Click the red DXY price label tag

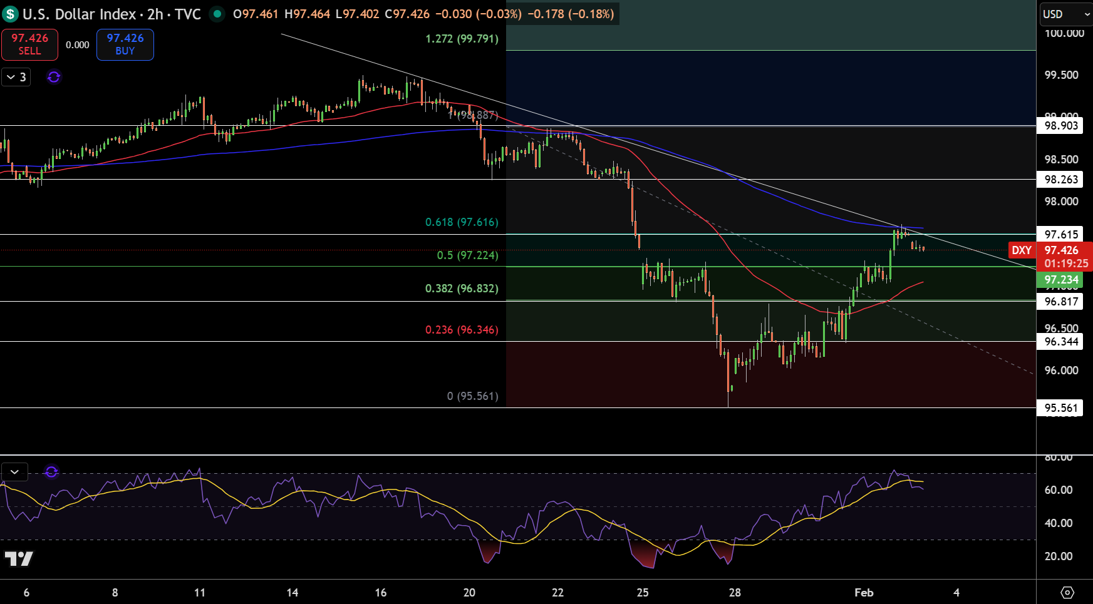point(1021,250)
